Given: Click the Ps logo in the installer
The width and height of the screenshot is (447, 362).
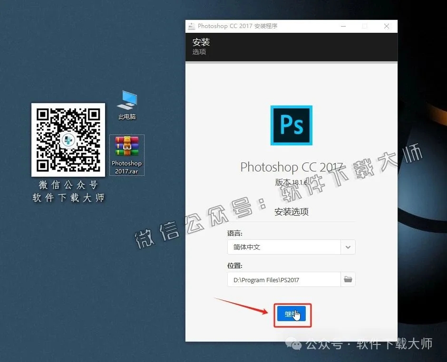Looking at the screenshot, I should (291, 125).
